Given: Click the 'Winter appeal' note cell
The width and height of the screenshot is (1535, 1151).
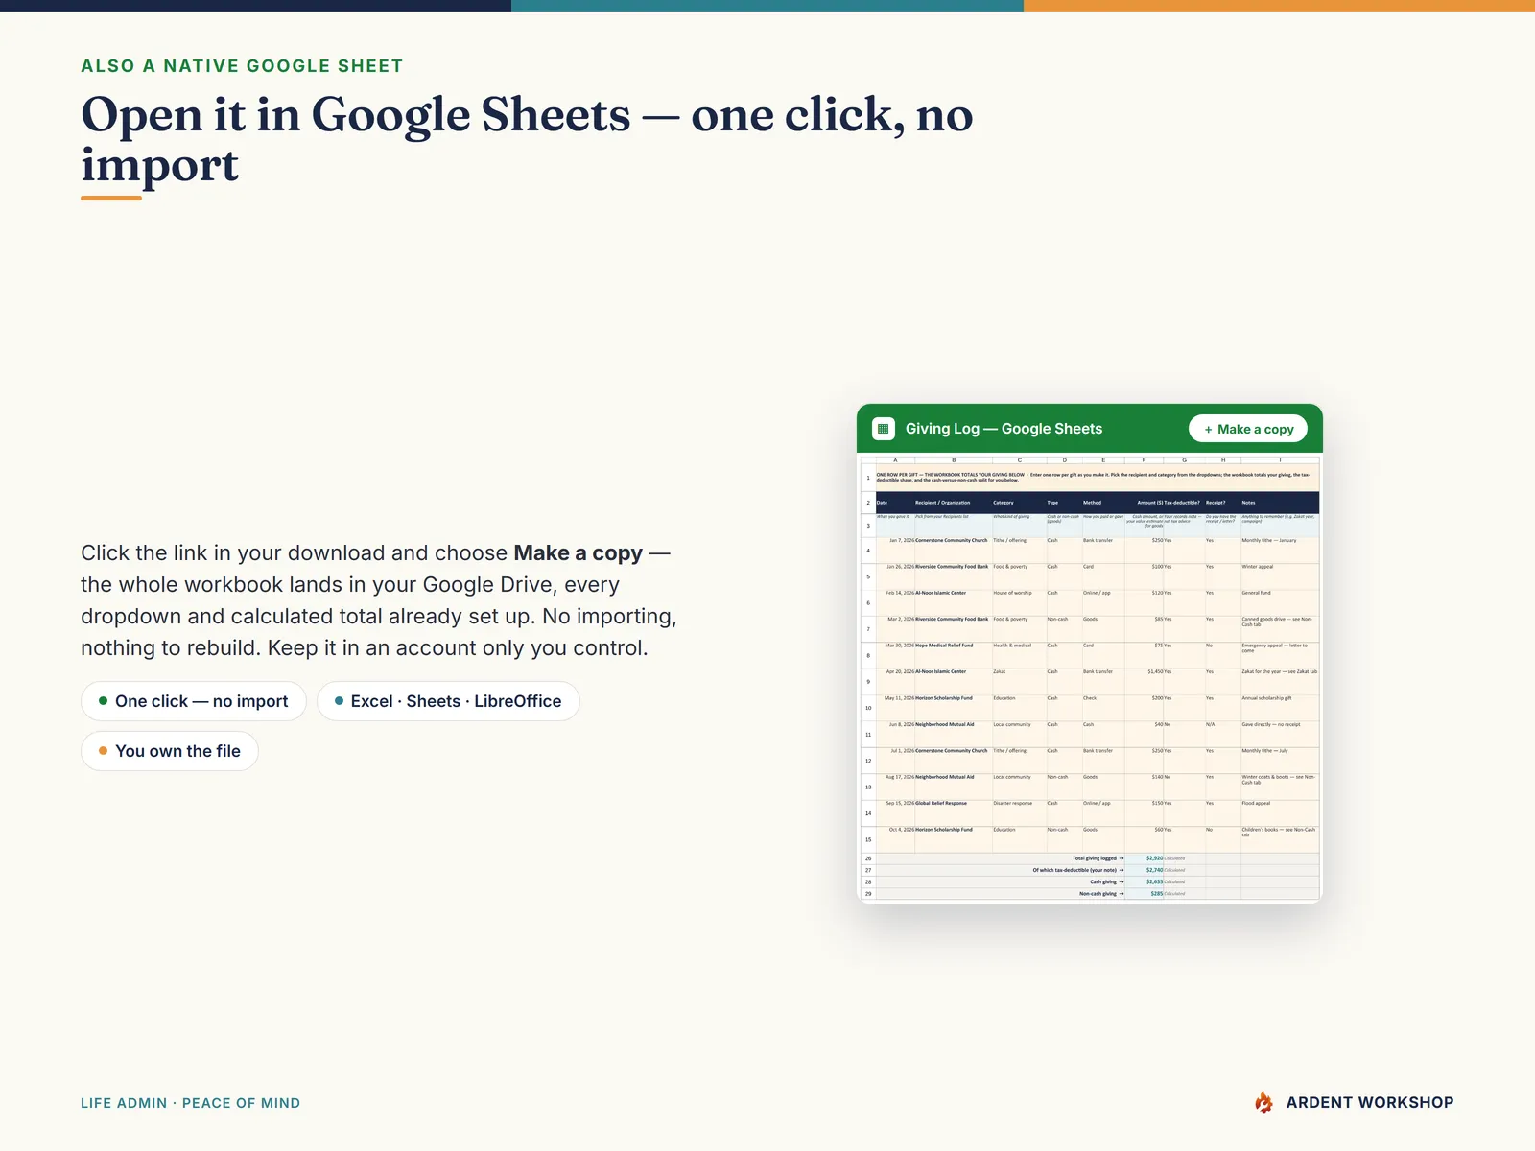Looking at the screenshot, I should [1280, 576].
